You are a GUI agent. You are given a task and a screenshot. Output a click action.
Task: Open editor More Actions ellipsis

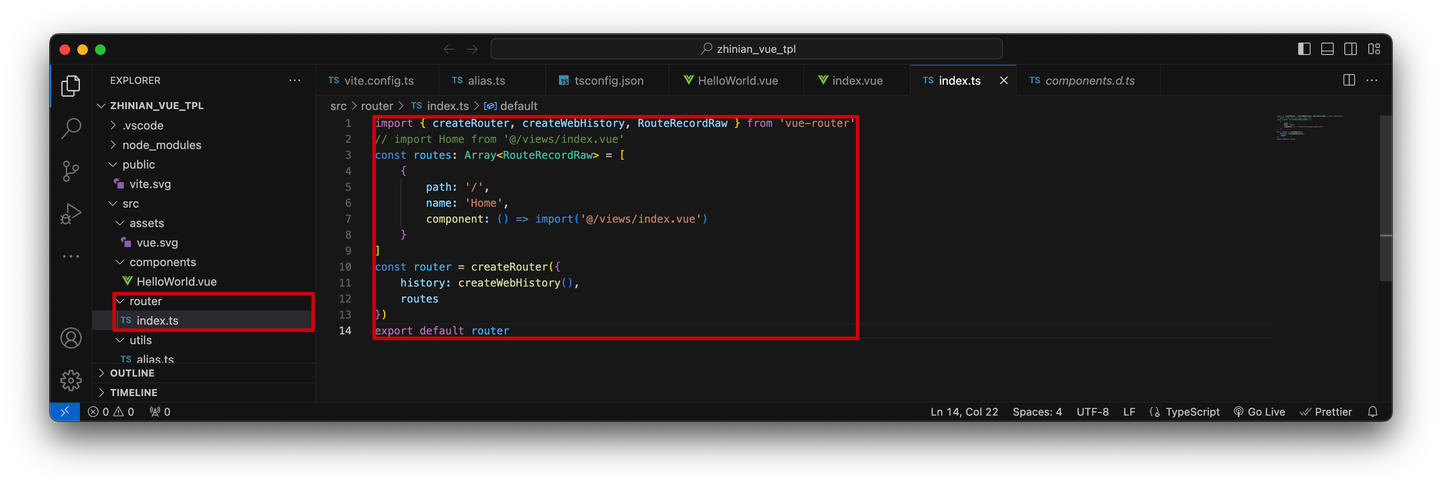pyautogui.click(x=1372, y=80)
